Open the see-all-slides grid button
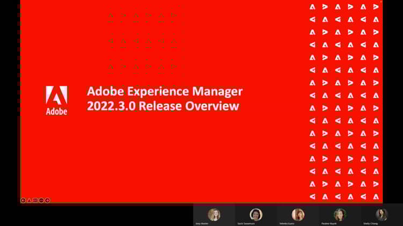This screenshot has width=403, height=226. (35, 200)
